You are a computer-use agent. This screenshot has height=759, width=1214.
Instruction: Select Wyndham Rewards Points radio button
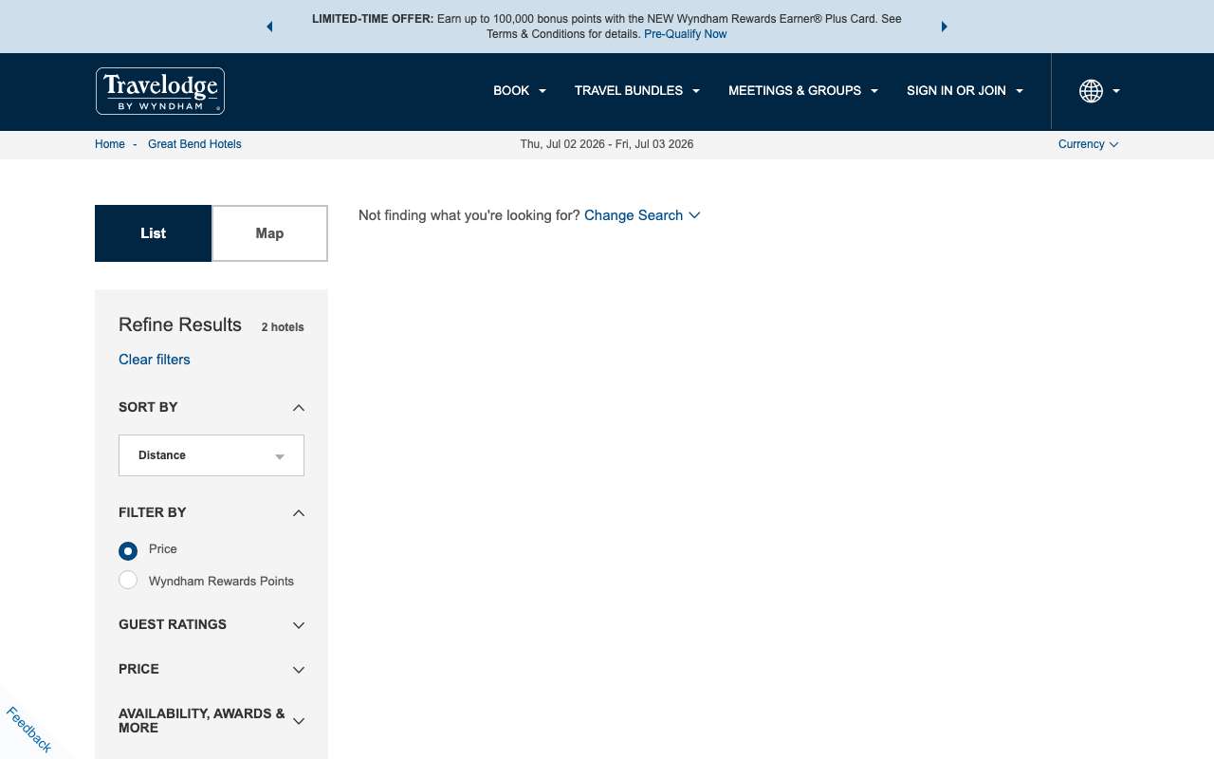coord(128,581)
